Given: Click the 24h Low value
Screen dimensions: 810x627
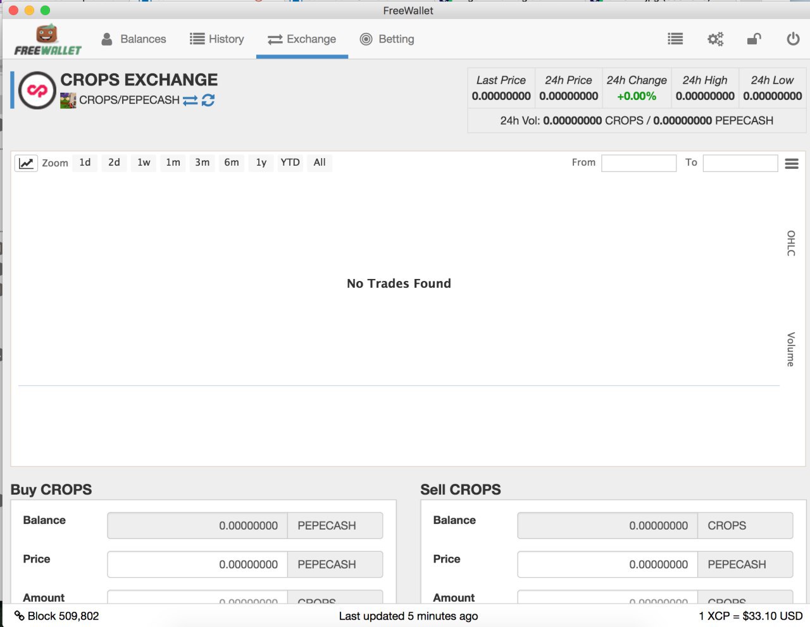Looking at the screenshot, I should [773, 96].
